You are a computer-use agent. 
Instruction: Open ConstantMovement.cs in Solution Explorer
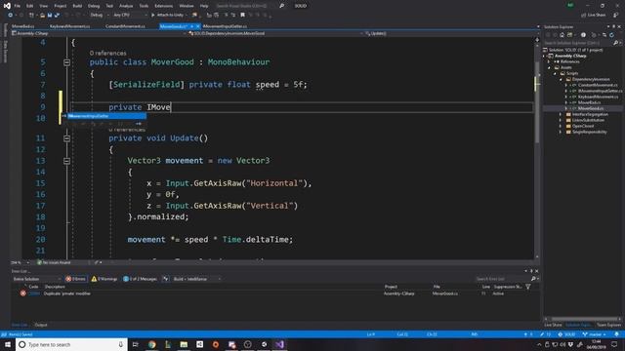597,85
